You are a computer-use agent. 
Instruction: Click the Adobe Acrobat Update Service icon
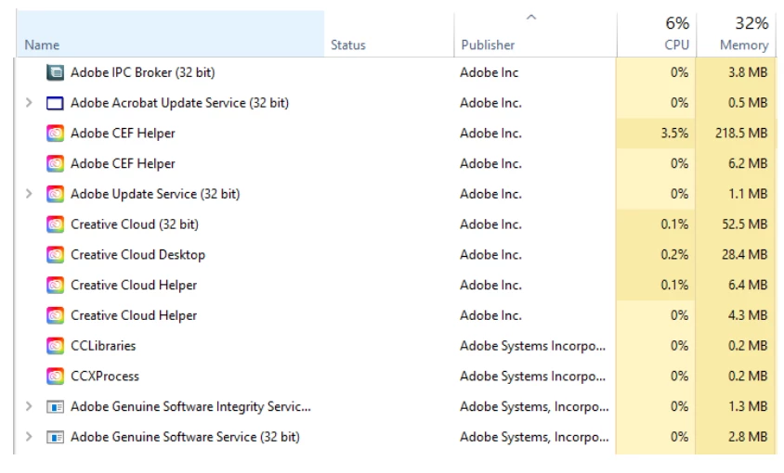55,103
